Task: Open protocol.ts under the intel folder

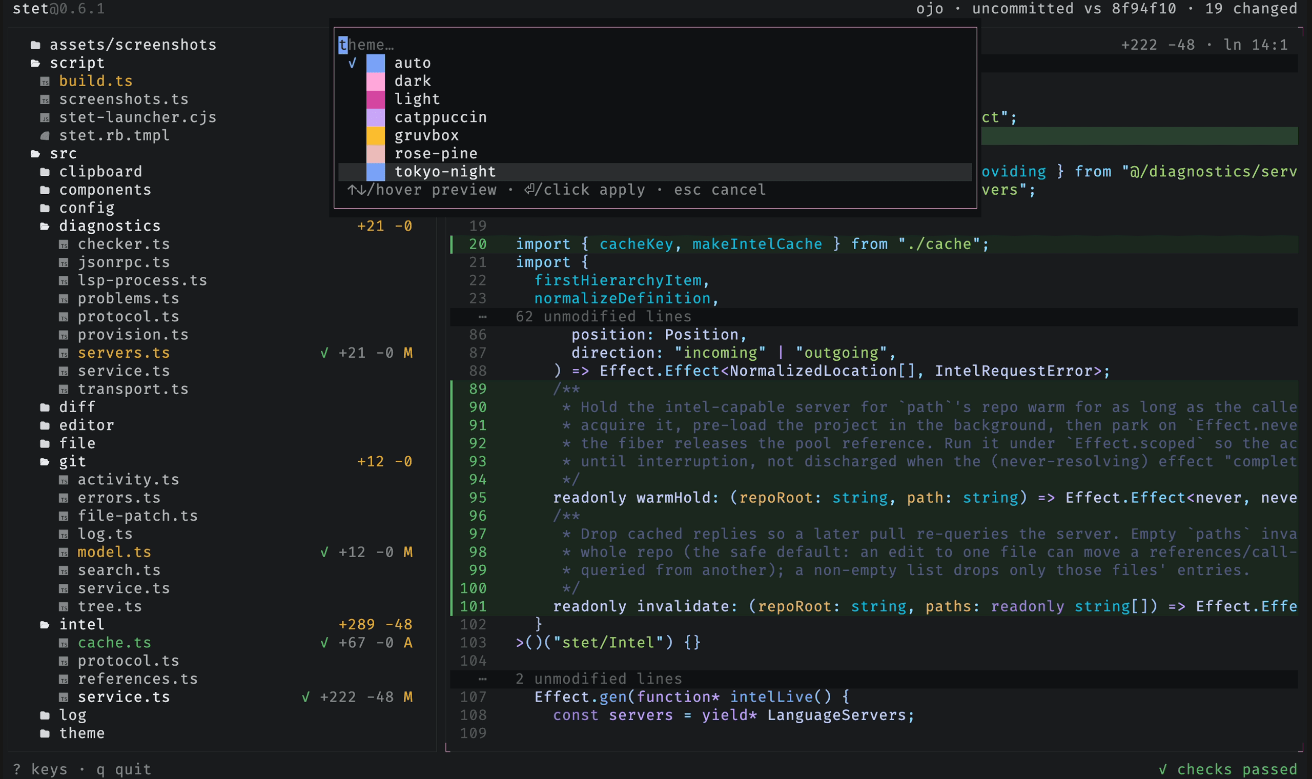Action: pyautogui.click(x=129, y=661)
